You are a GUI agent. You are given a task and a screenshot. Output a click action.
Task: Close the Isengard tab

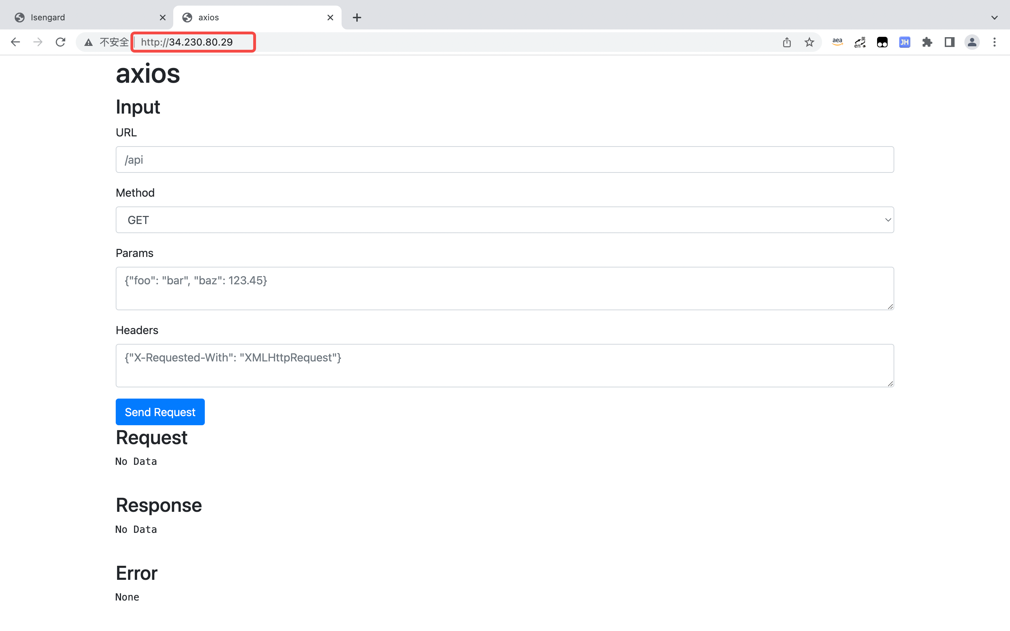pos(163,18)
